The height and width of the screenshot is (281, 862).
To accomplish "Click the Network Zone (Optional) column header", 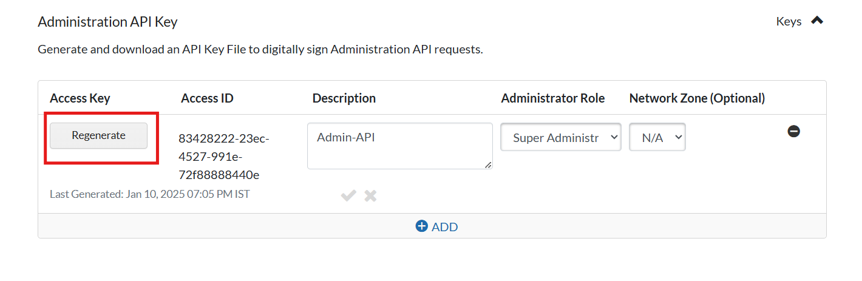I will tap(697, 98).
